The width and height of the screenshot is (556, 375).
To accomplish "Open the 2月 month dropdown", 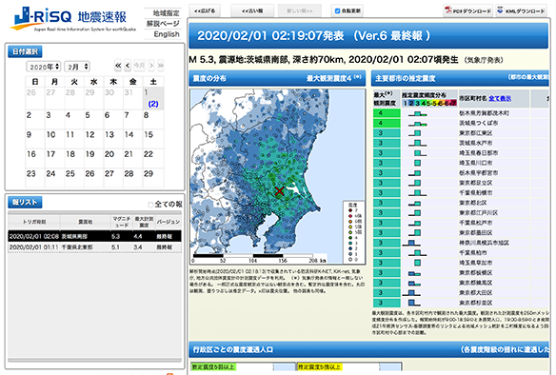I will click(77, 67).
